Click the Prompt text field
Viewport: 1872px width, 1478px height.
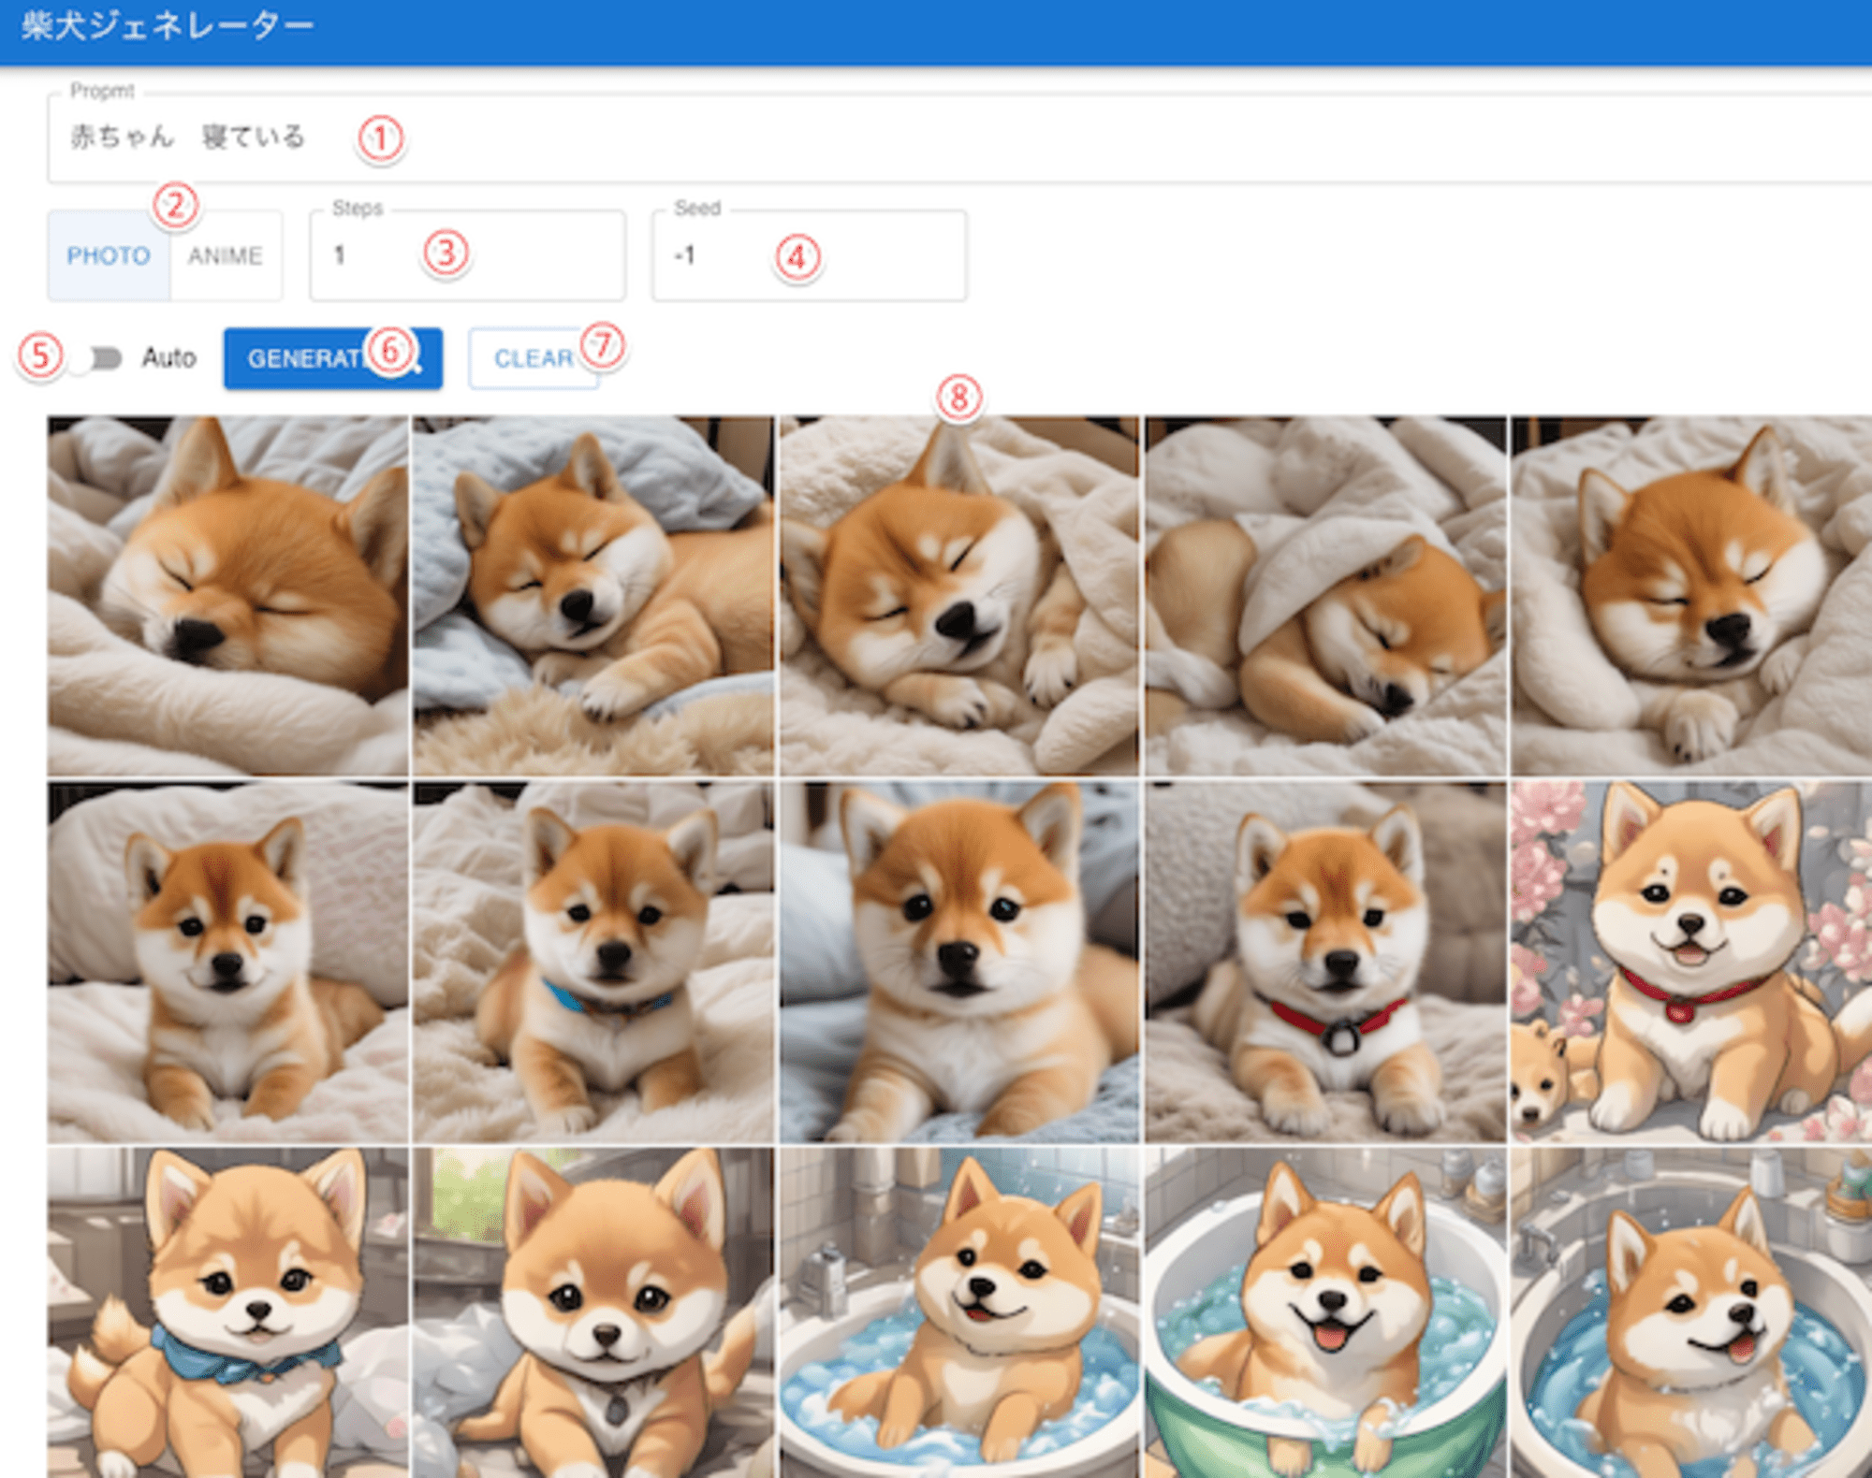[959, 138]
